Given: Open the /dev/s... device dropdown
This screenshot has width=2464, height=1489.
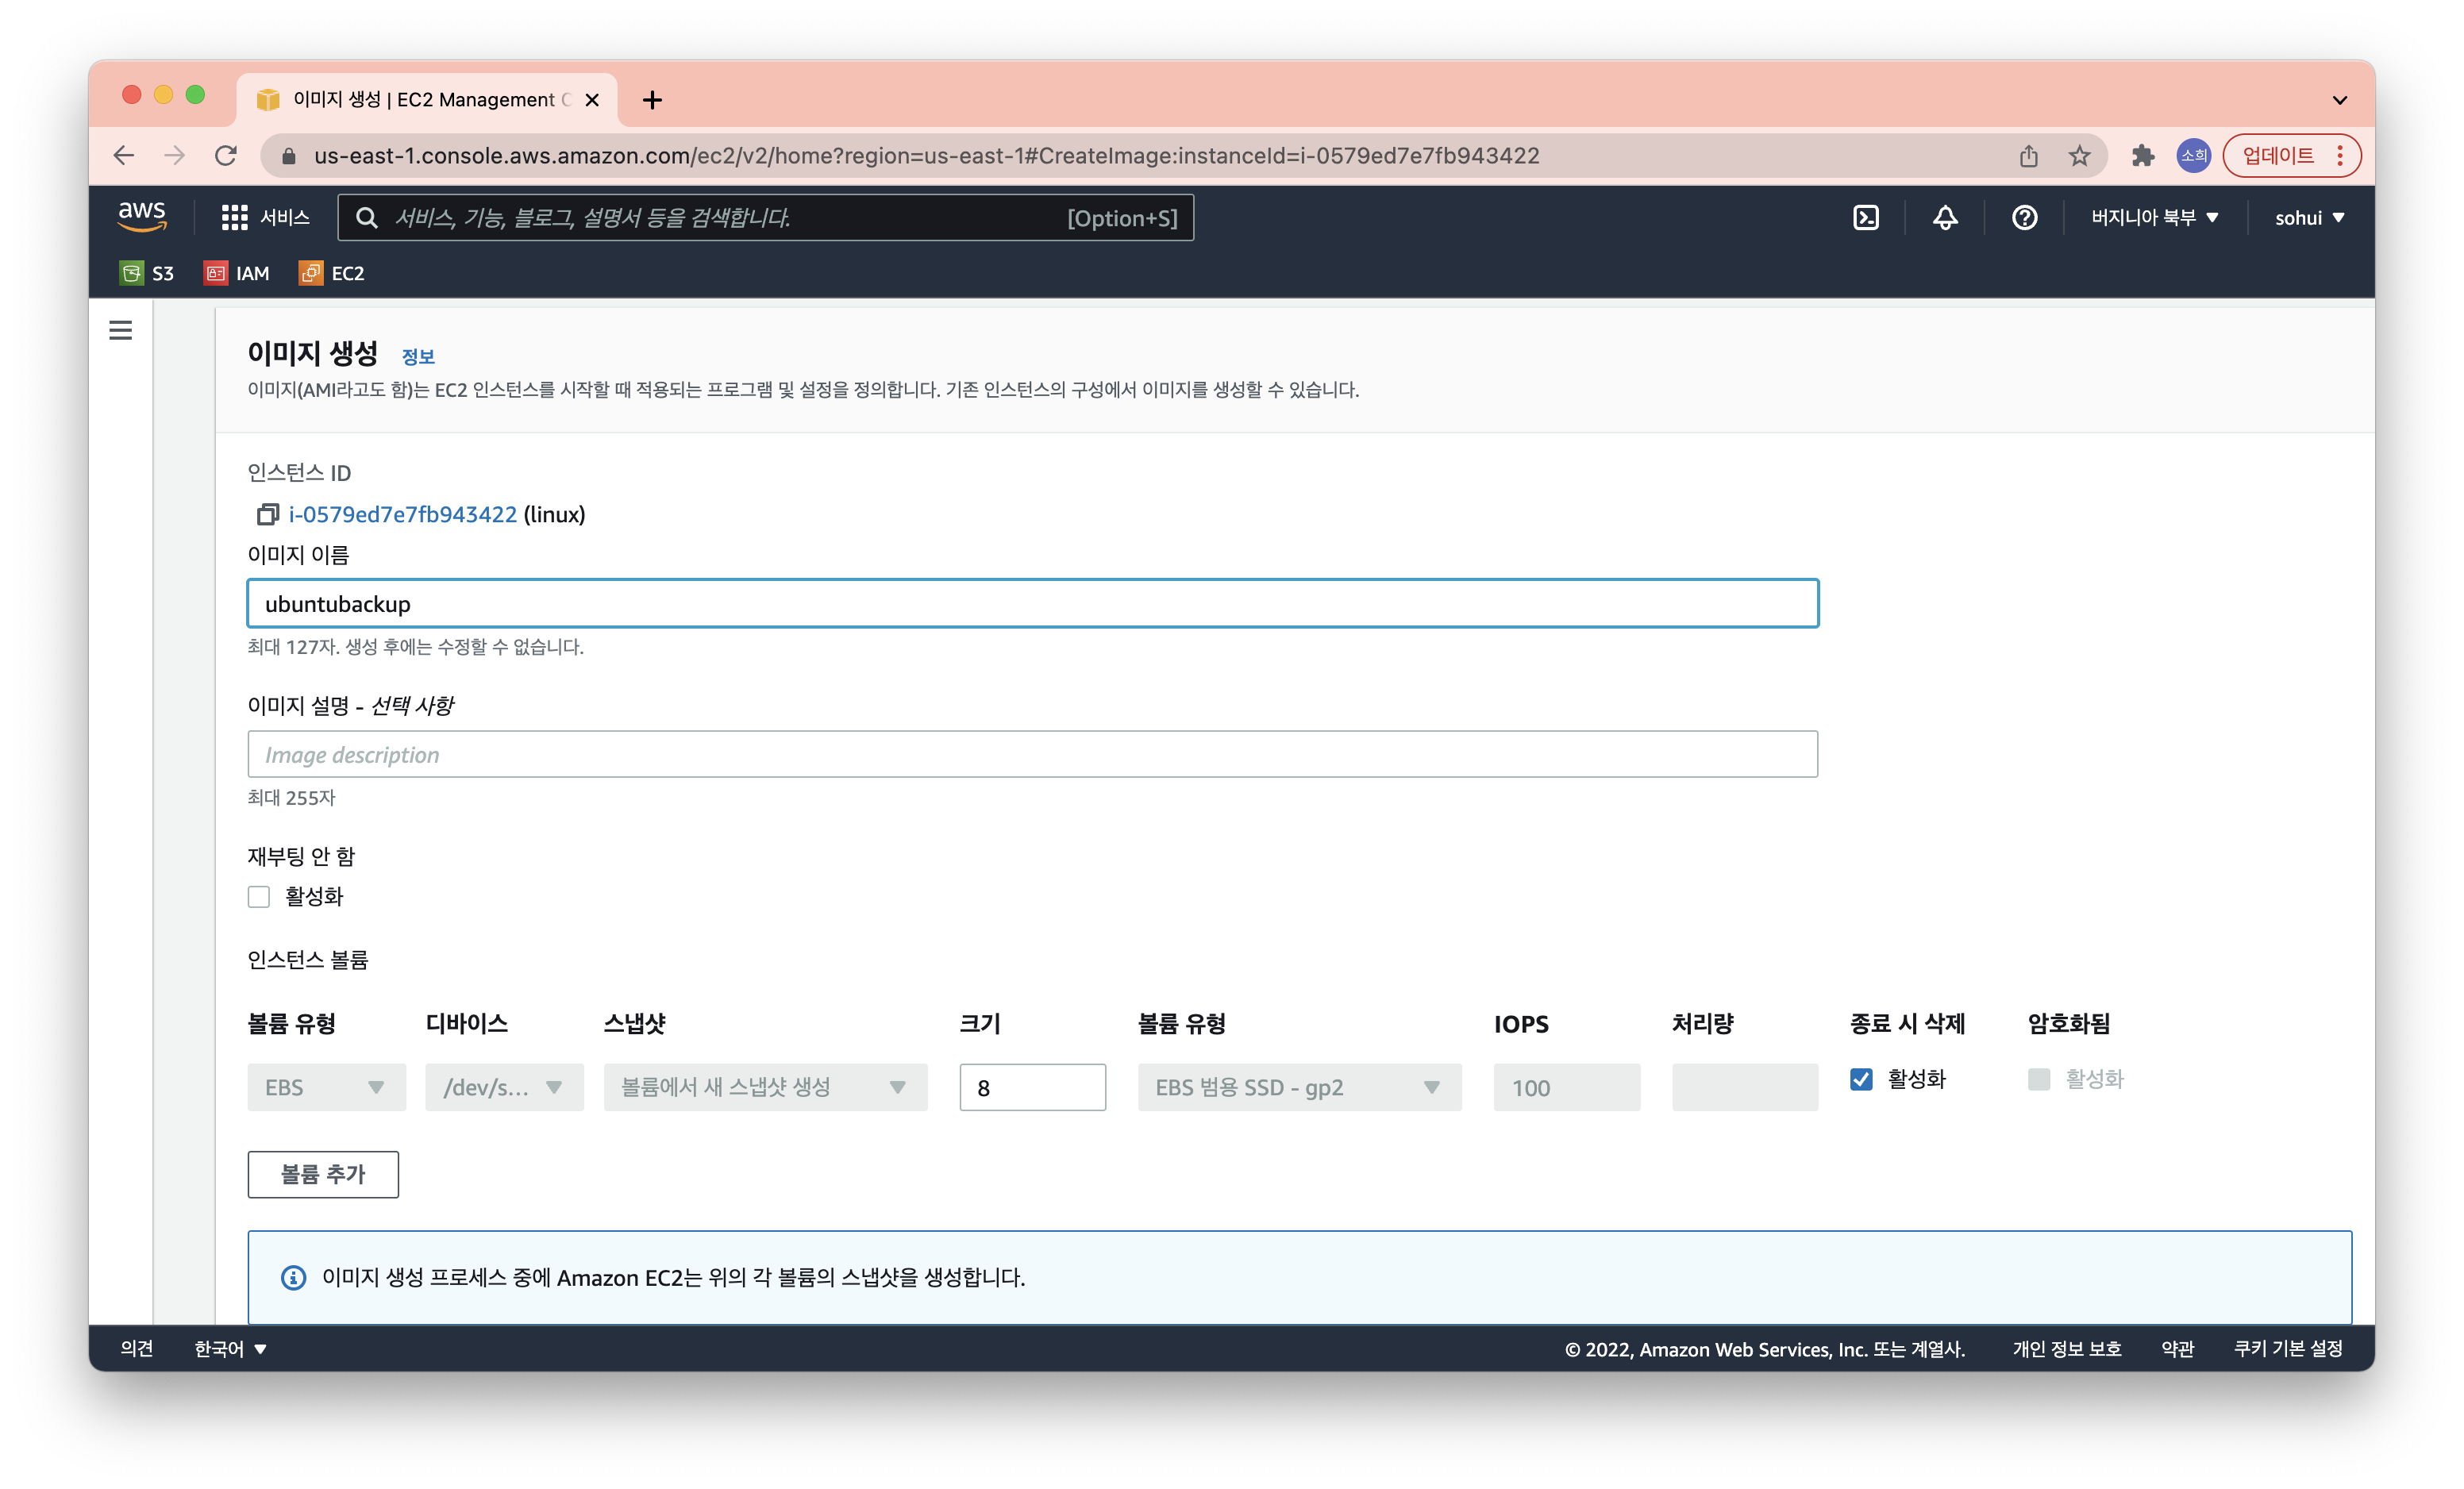Looking at the screenshot, I should [x=504, y=1087].
